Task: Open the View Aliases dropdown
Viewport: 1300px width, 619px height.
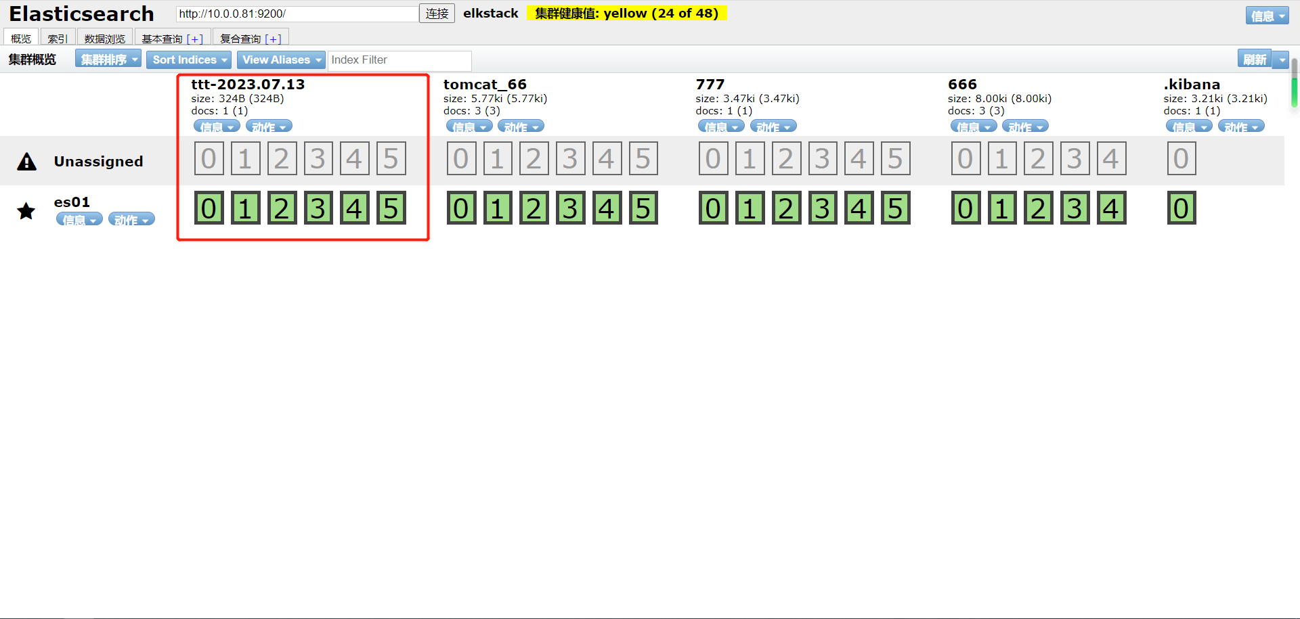Action: coord(281,60)
